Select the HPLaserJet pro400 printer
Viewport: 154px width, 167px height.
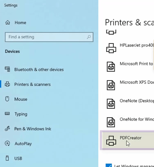pos(137,45)
